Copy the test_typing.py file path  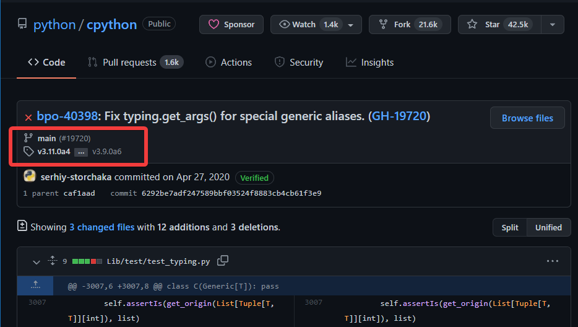[223, 261]
